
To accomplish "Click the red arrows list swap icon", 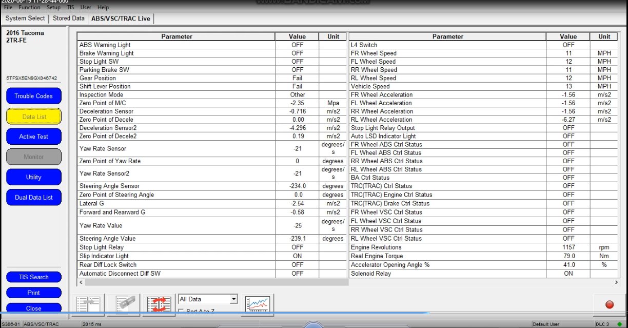I will (159, 304).
